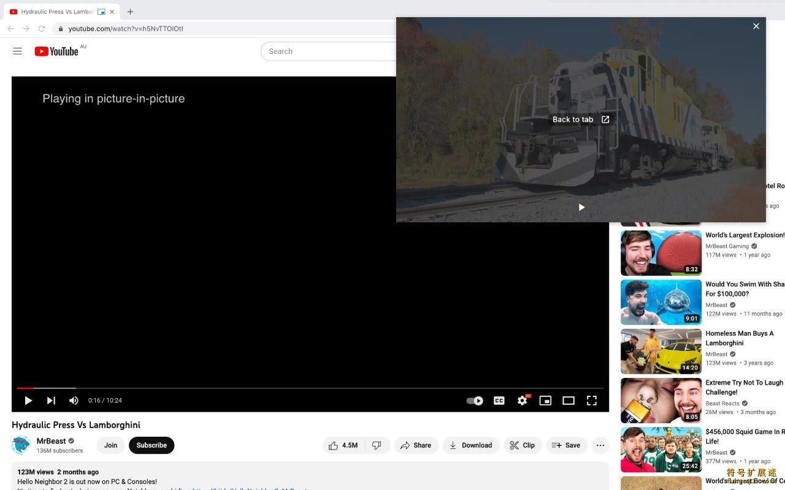Dislike the video thumbs-down
Screen dimensions: 785x490
pos(377,445)
